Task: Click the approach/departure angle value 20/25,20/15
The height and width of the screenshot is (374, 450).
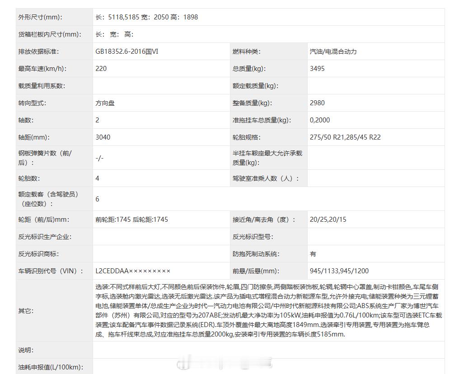Action: 328,220
